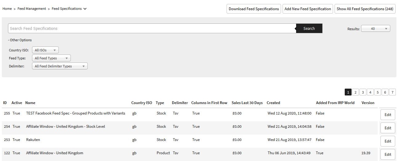
Task: Go to pagination page 2
Action: click(356, 92)
